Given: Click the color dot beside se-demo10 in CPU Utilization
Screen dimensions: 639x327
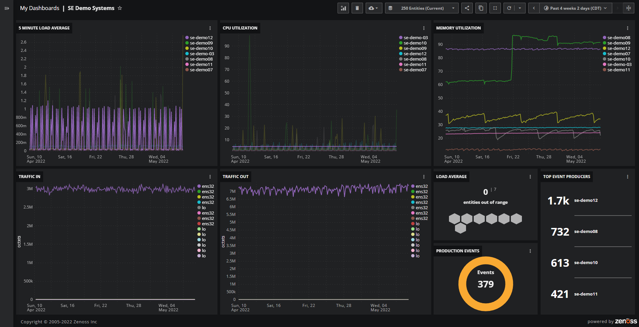Looking at the screenshot, I should pos(400,43).
